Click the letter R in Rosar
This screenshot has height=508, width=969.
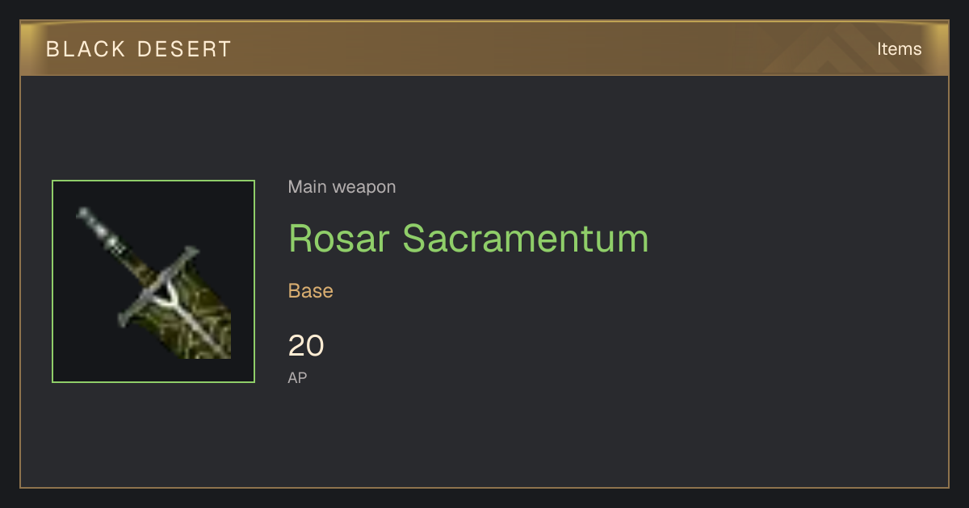[x=300, y=238]
